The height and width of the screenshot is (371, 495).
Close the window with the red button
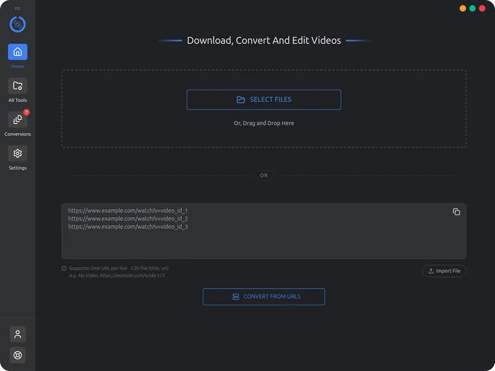[x=482, y=9]
